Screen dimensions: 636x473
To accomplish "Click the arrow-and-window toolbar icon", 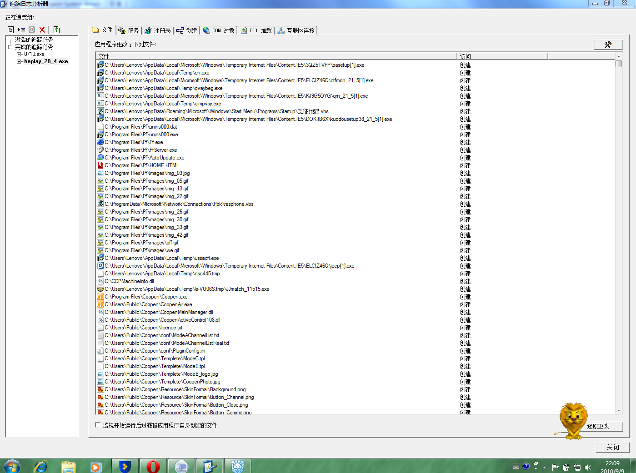I will pyautogui.click(x=21, y=30).
